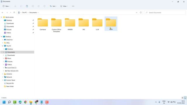
Task: Switch to large icons view layout button
Action: coord(185,98)
